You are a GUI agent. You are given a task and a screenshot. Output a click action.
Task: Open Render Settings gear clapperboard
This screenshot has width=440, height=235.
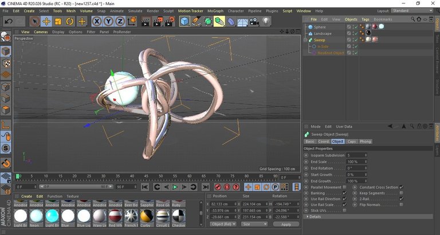pos(170,21)
